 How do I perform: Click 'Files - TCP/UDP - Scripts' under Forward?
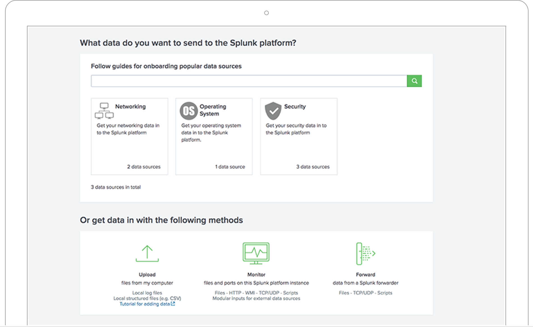click(x=366, y=293)
